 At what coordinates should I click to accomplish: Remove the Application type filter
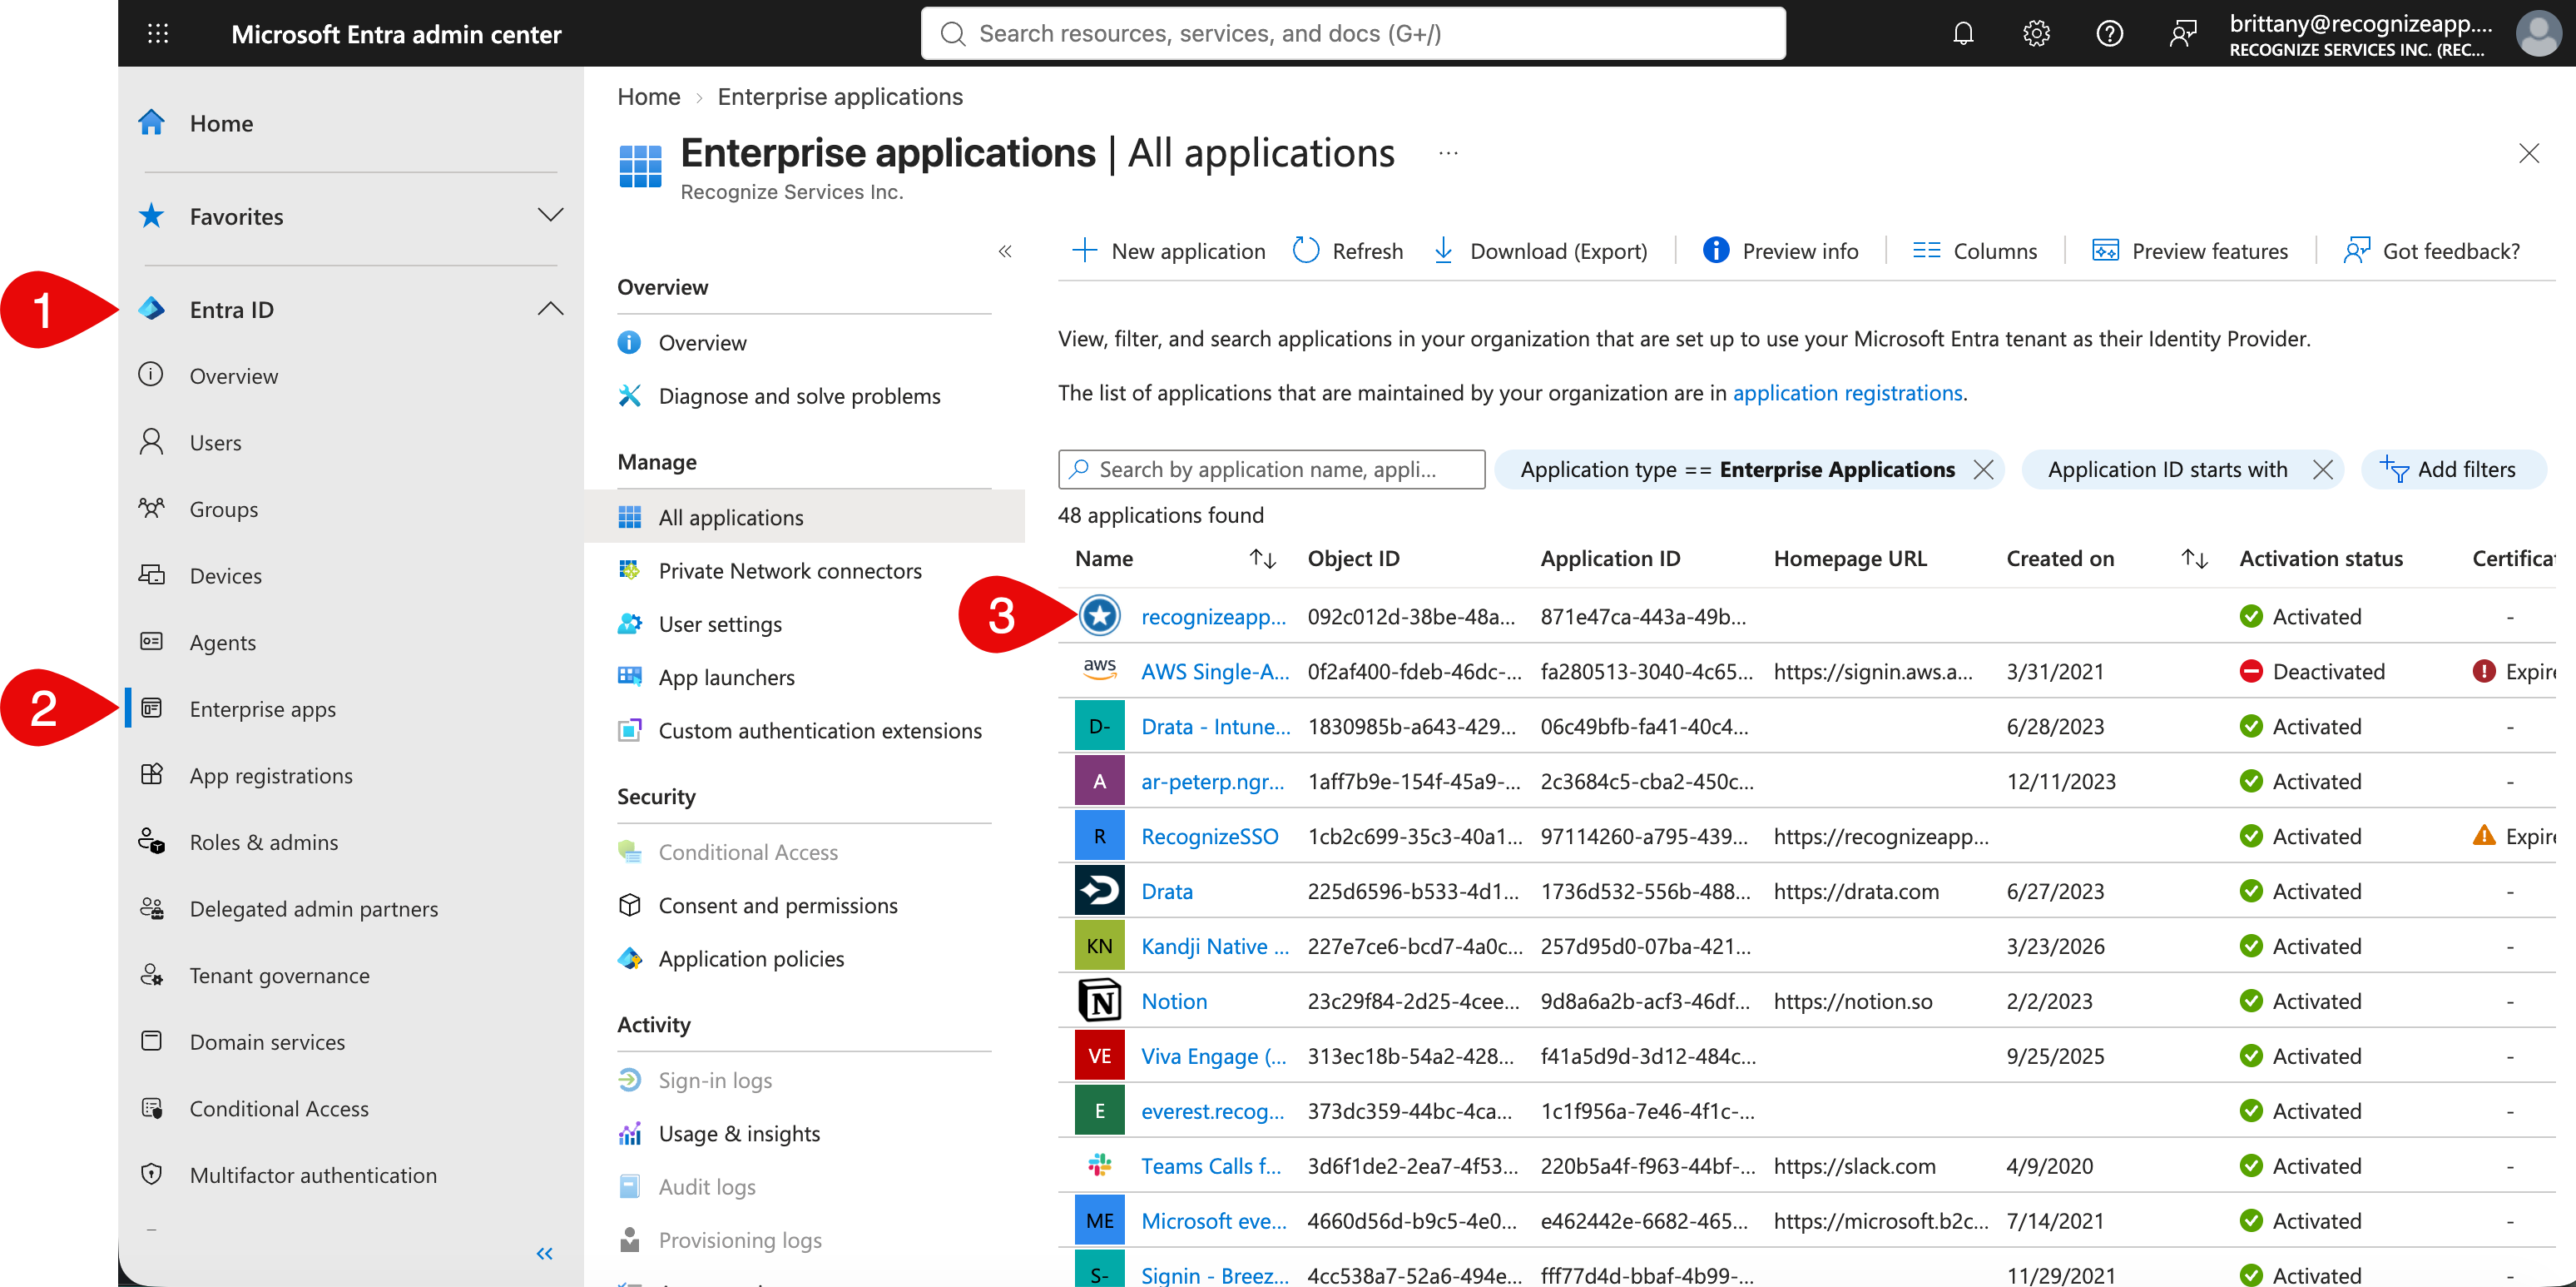point(1983,470)
